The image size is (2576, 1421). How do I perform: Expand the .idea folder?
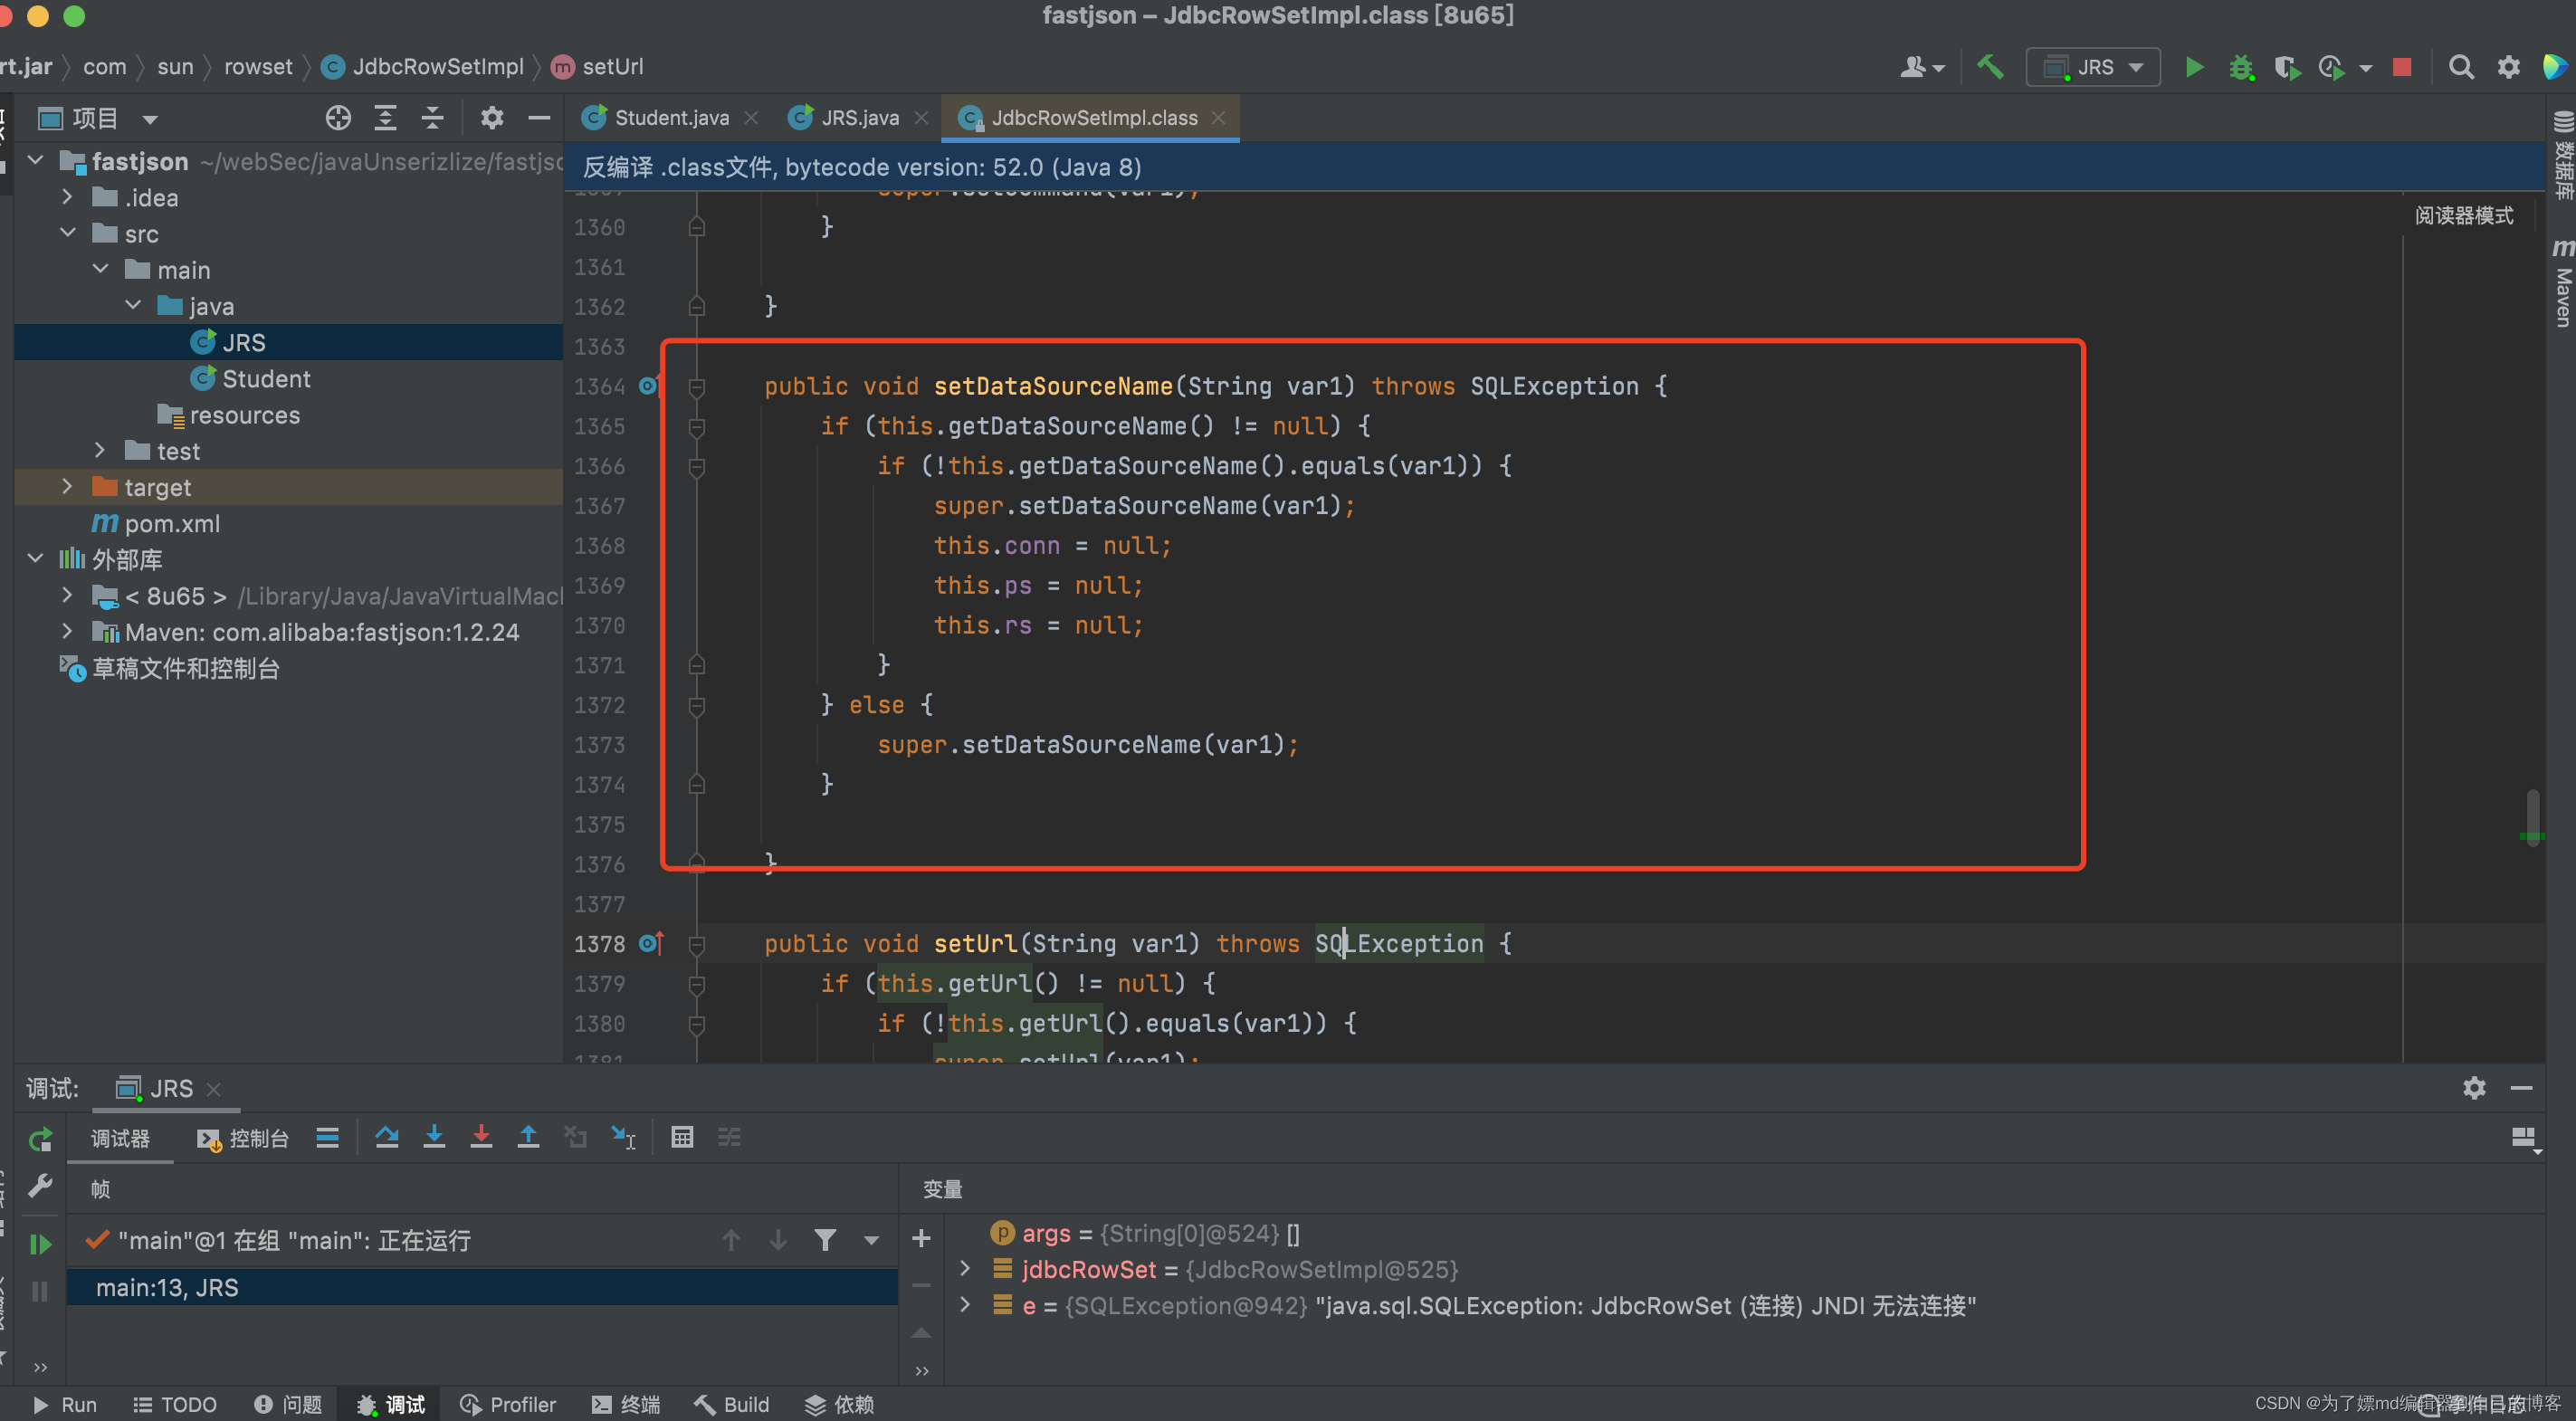point(67,196)
